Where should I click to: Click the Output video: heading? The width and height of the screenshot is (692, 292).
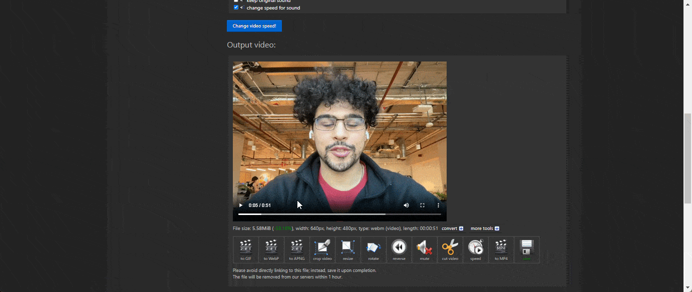point(251,45)
